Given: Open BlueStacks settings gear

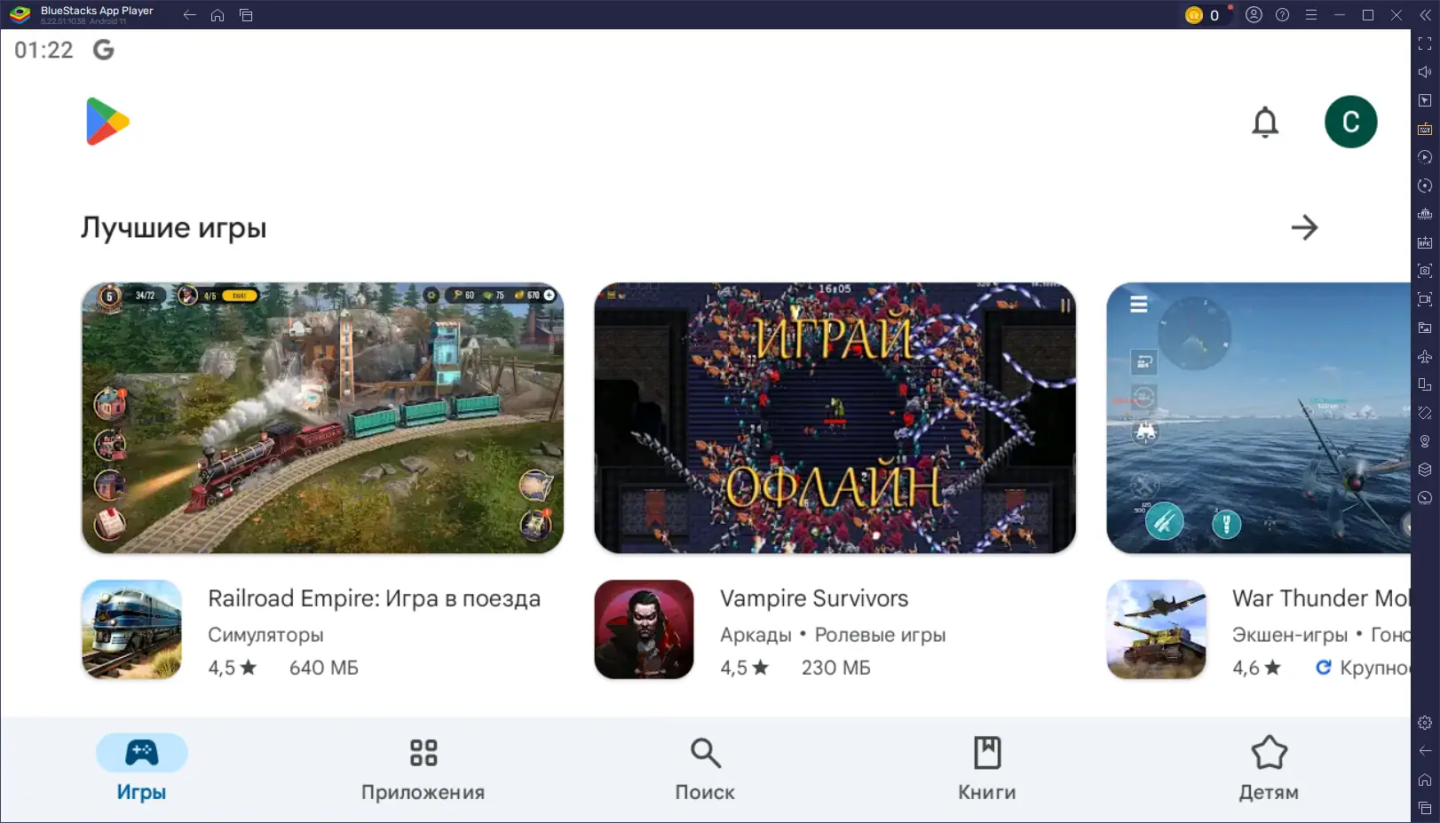Looking at the screenshot, I should point(1425,723).
